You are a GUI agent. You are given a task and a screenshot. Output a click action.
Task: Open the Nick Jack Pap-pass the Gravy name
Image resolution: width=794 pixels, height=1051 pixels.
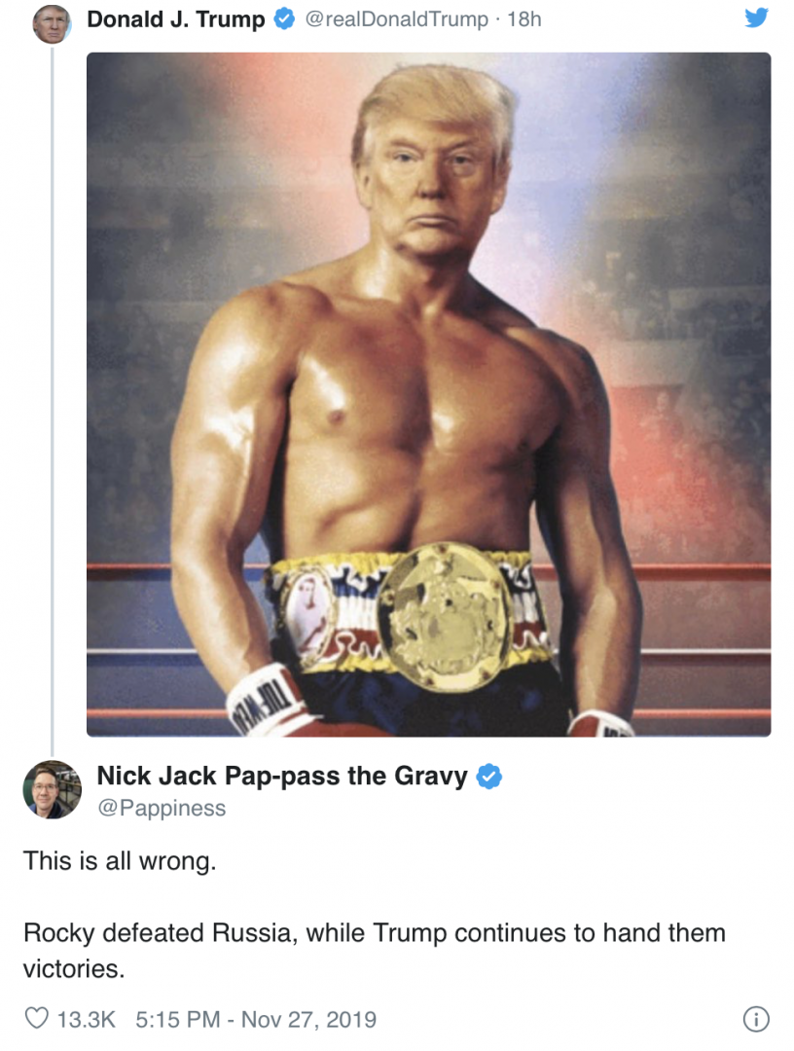pos(282,777)
